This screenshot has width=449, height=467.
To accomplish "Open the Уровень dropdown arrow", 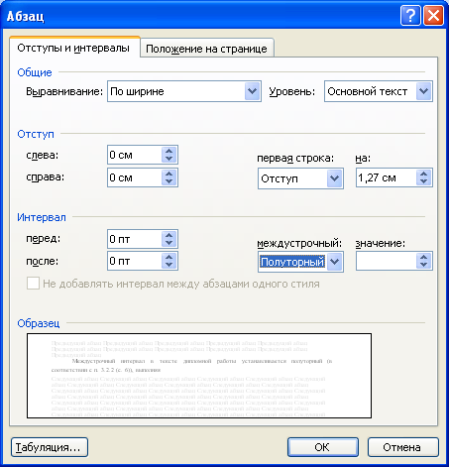I will (424, 91).
